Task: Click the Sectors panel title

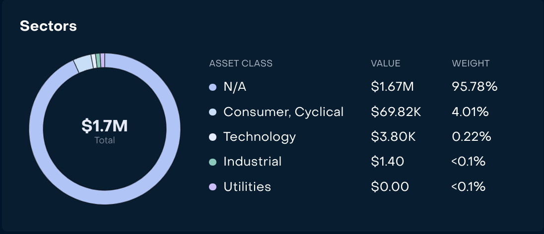Action: (48, 26)
